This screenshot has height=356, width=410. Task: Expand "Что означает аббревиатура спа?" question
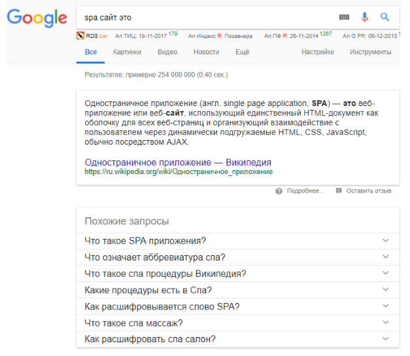click(x=385, y=257)
